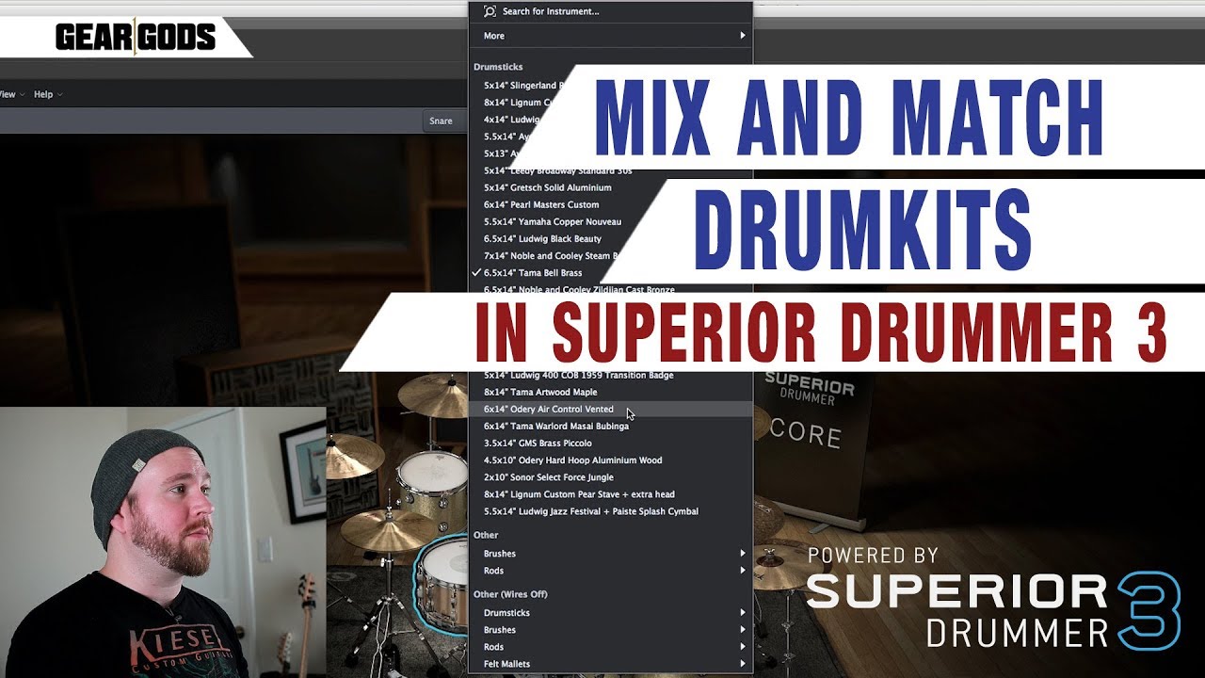Open the Help menu
Viewport: 1205px width, 678px height.
pyautogui.click(x=48, y=94)
